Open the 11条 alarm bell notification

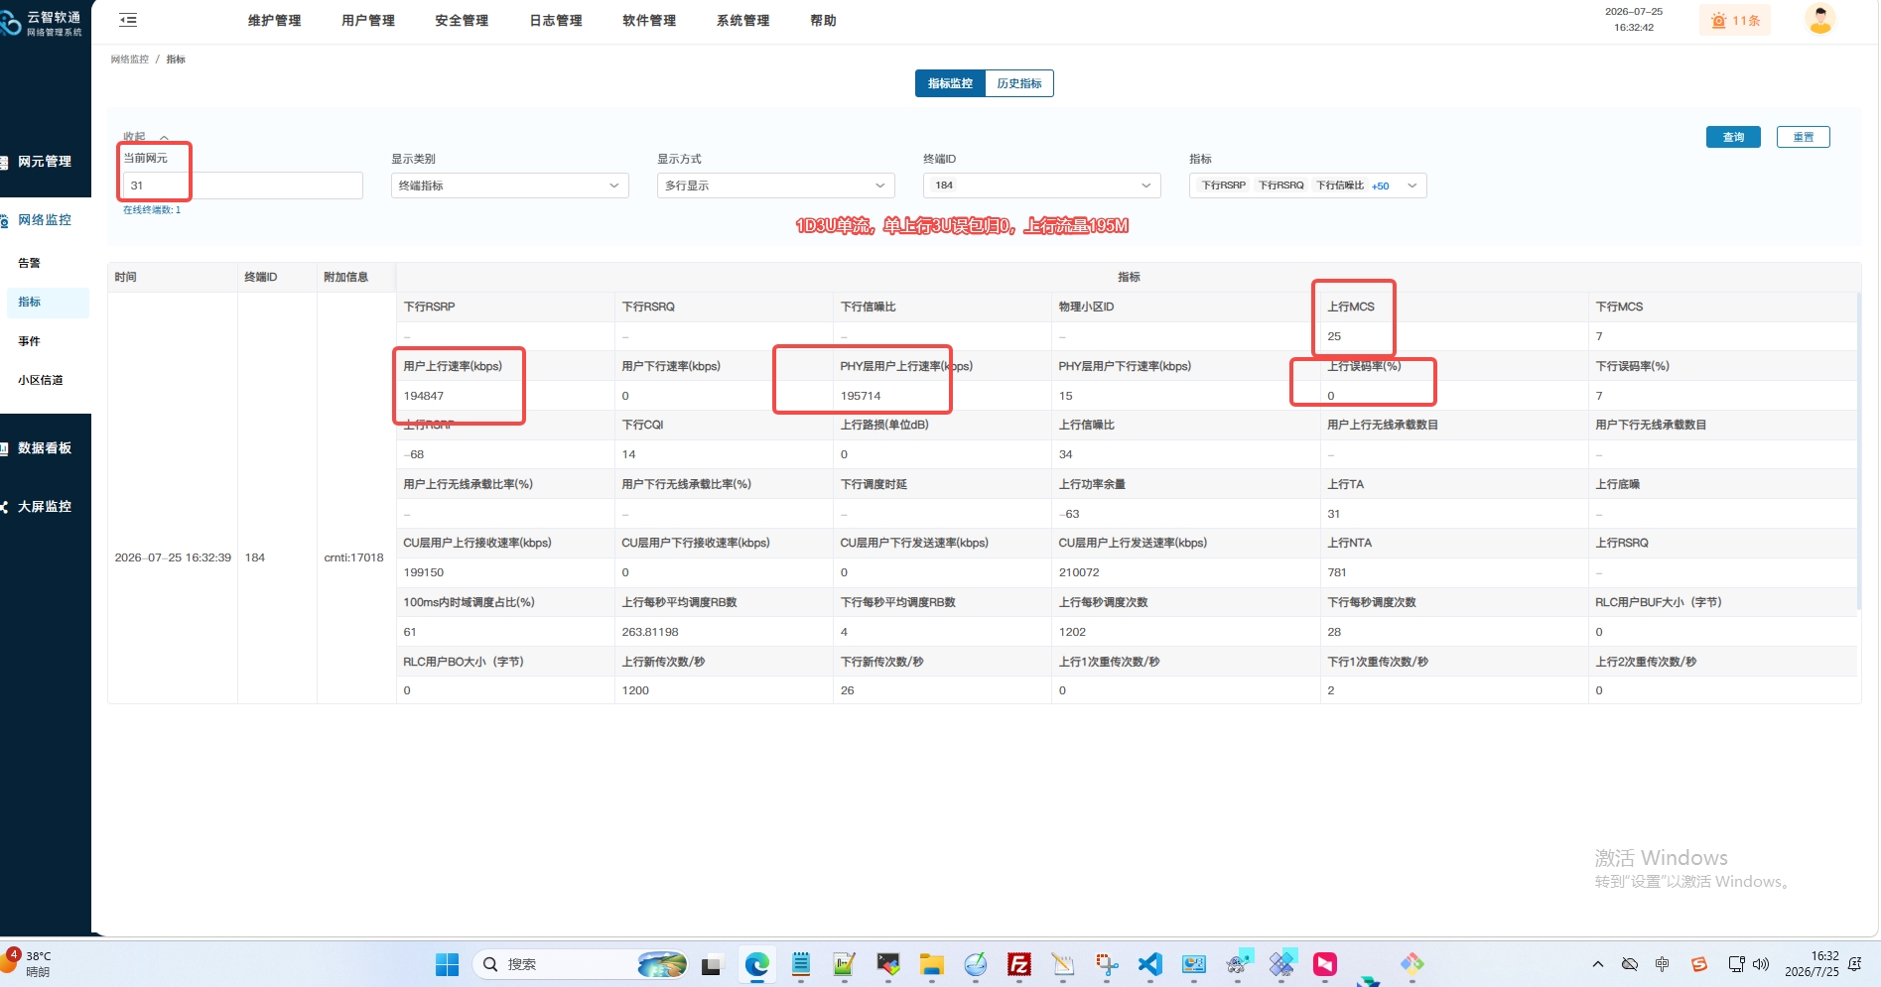click(1735, 20)
